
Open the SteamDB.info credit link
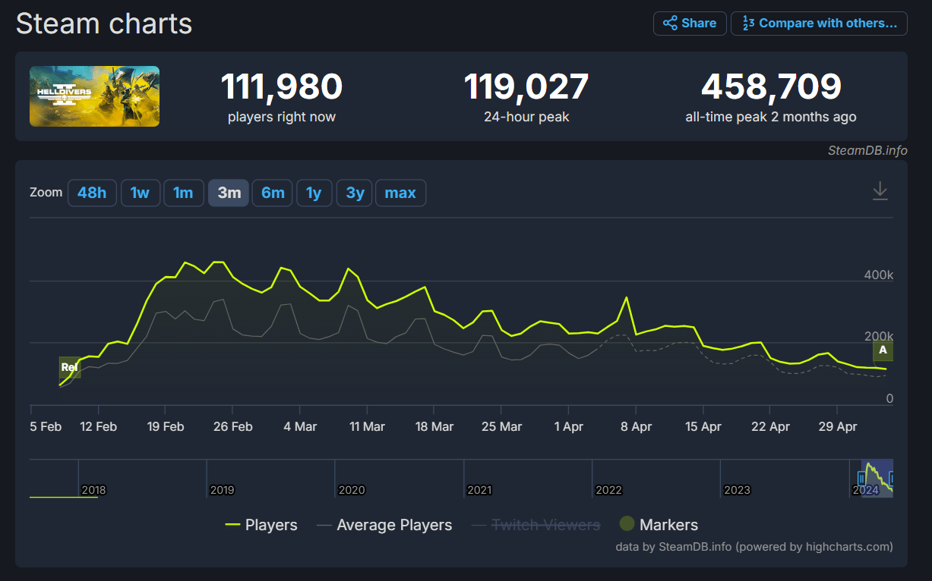867,150
